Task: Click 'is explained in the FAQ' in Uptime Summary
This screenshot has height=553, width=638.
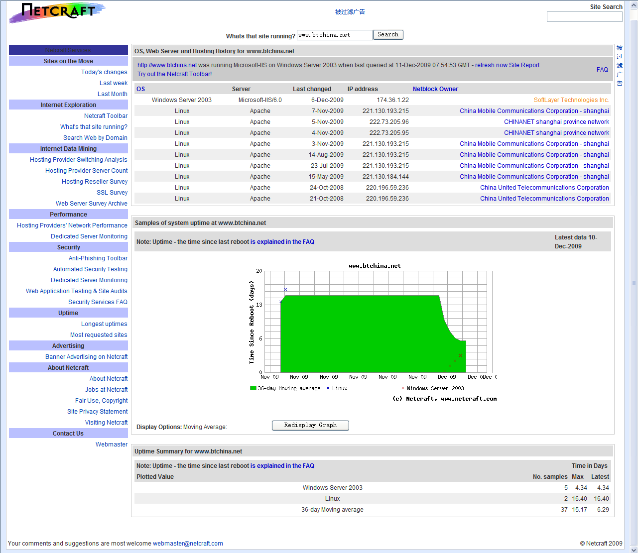Action: 282,466
